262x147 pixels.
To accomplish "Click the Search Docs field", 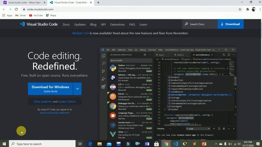I will (200, 24).
